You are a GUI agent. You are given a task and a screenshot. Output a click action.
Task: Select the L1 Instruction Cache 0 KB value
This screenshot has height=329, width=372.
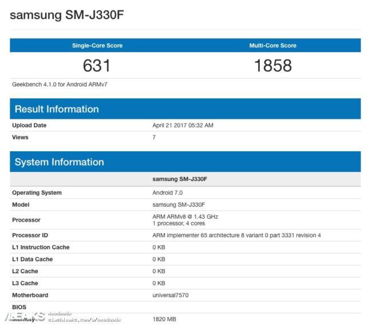click(x=159, y=247)
